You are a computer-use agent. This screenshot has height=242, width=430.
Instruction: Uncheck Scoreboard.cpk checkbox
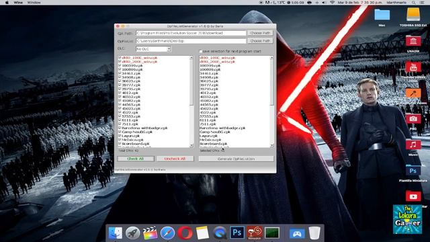(x=120, y=143)
